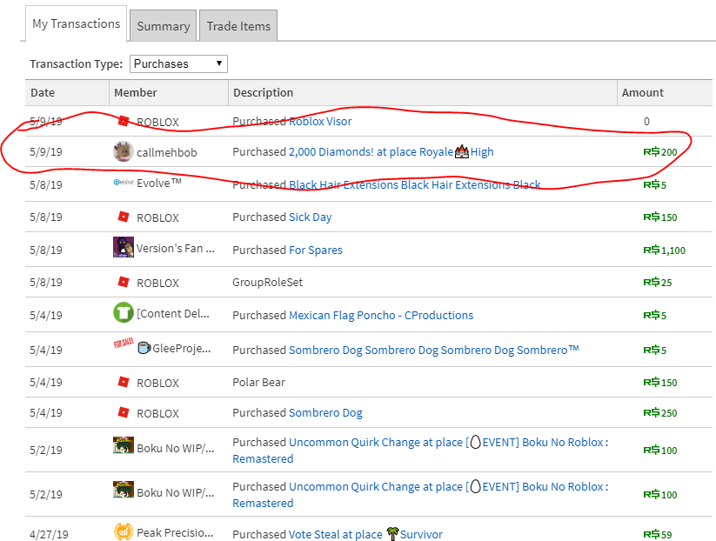Open the For Spares item link
Viewport: 716px width, 541px height.
(316, 250)
